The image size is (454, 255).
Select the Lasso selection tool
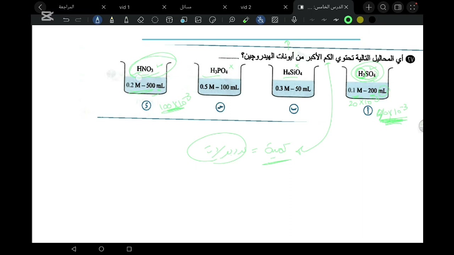pyautogui.click(x=155, y=20)
